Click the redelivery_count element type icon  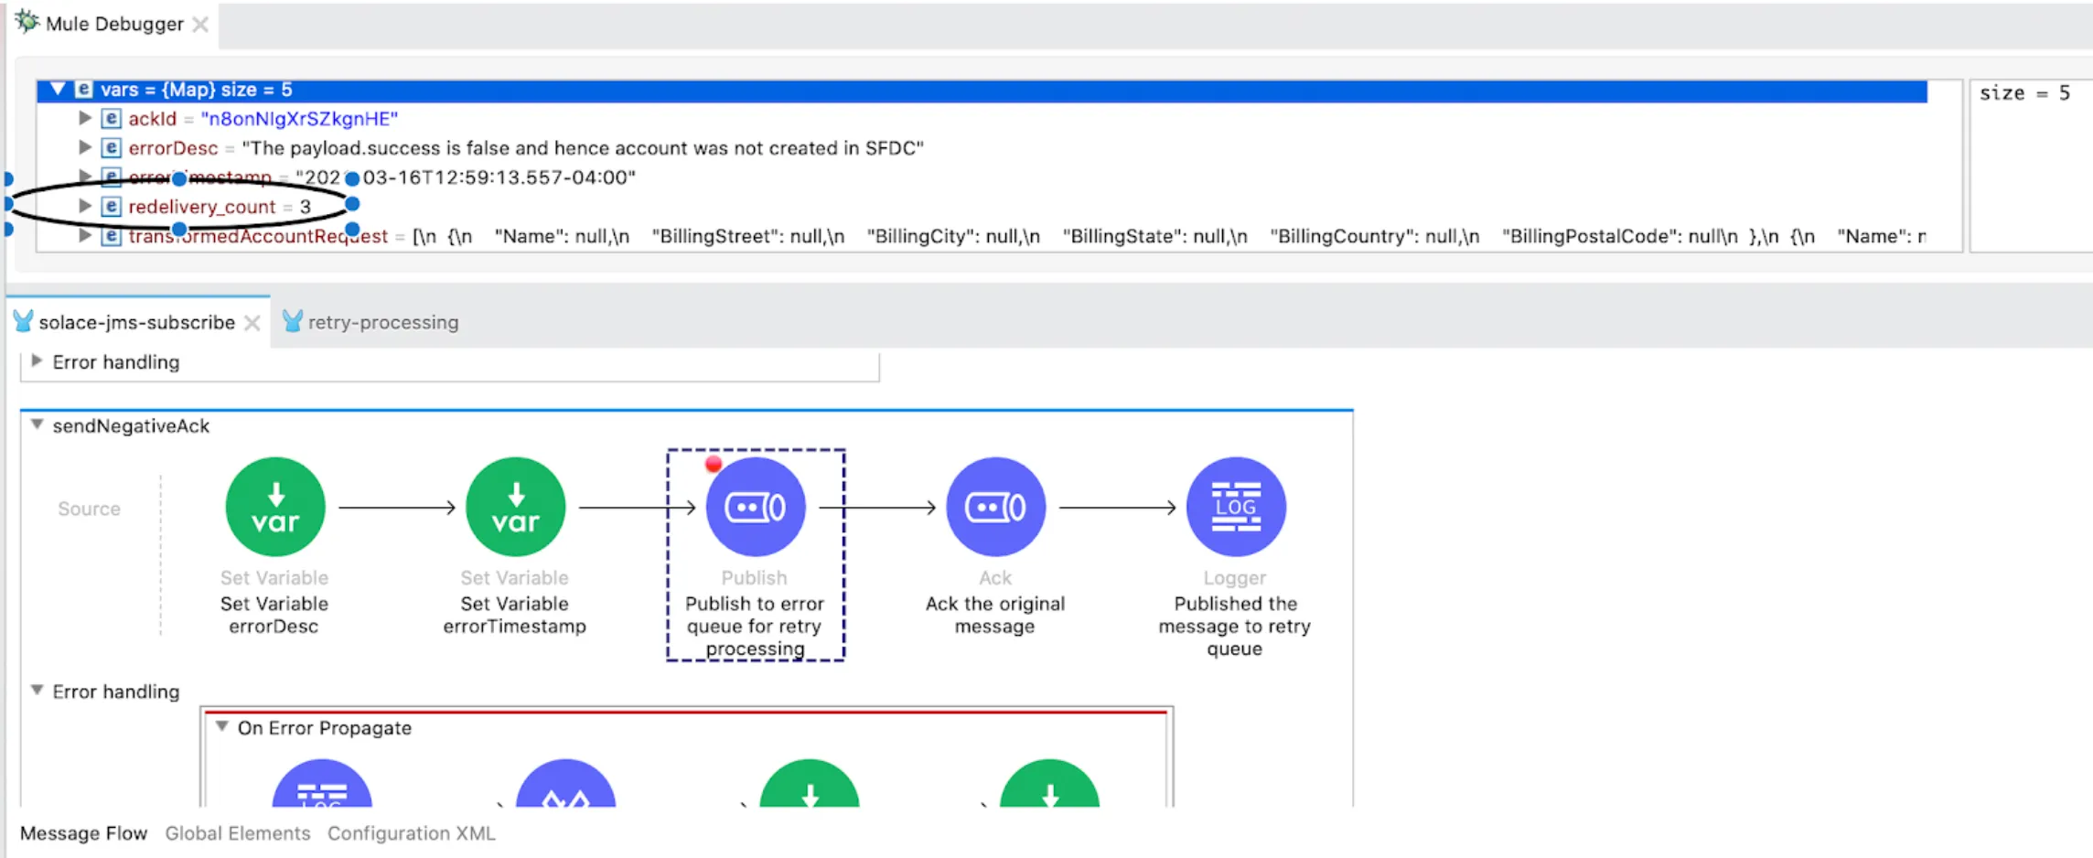coord(111,207)
